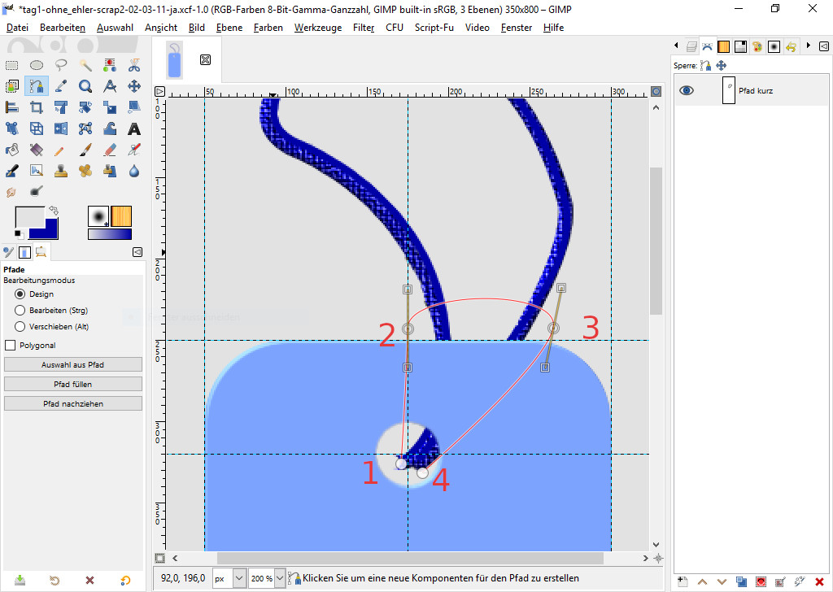
Task: Click the 'Pfad nachziehen' button
Action: click(x=73, y=403)
